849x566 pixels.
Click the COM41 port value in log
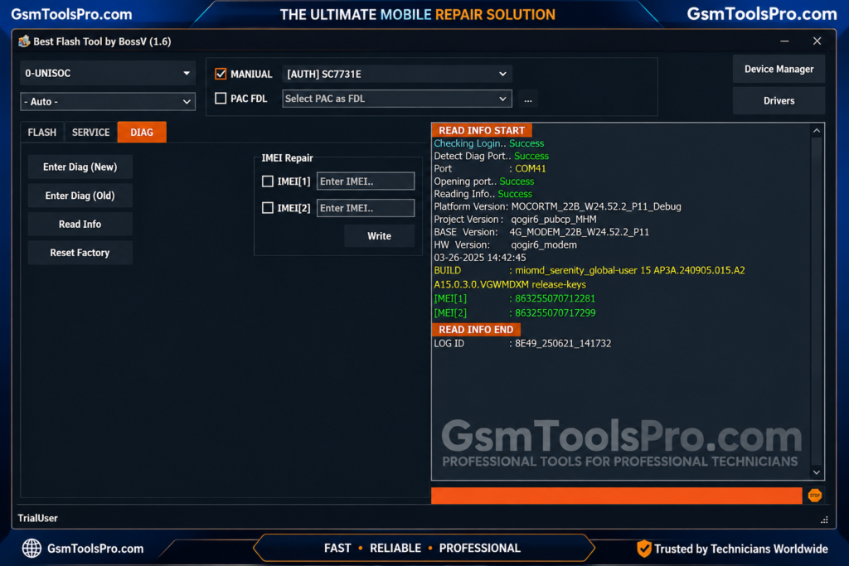click(x=530, y=169)
